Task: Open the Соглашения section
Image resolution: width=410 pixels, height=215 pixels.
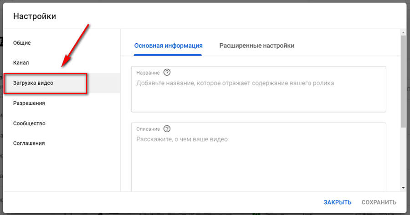Action: [x=29, y=143]
